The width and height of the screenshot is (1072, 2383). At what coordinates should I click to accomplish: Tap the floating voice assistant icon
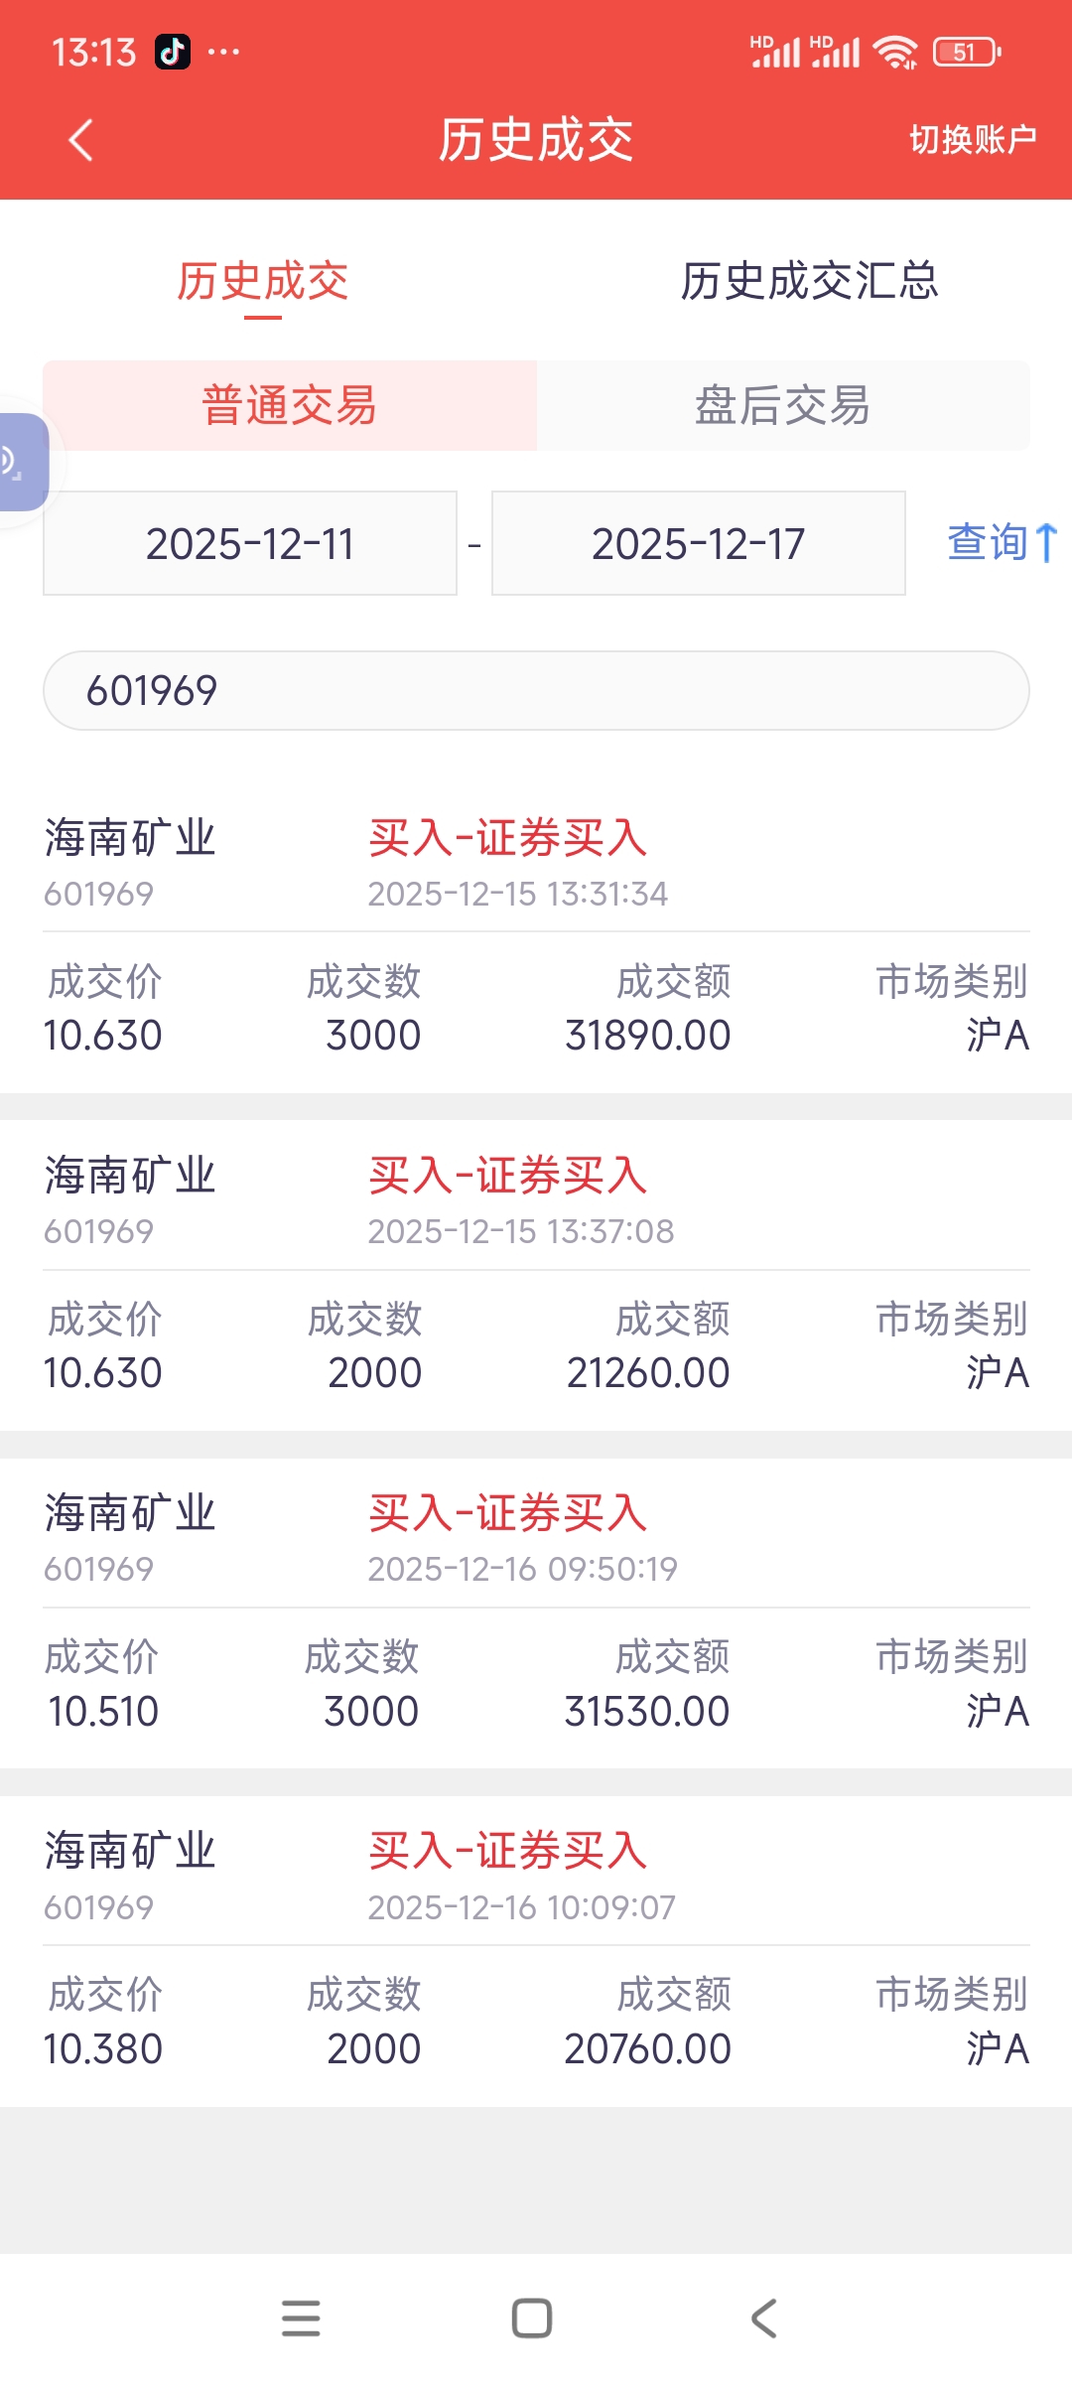coord(20,463)
